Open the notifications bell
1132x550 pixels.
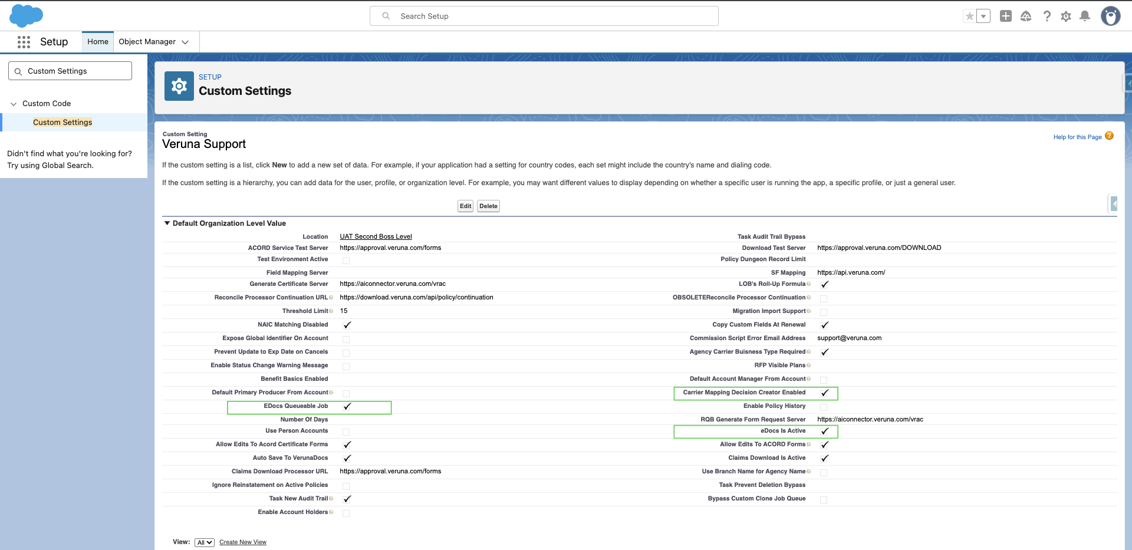[x=1085, y=17]
